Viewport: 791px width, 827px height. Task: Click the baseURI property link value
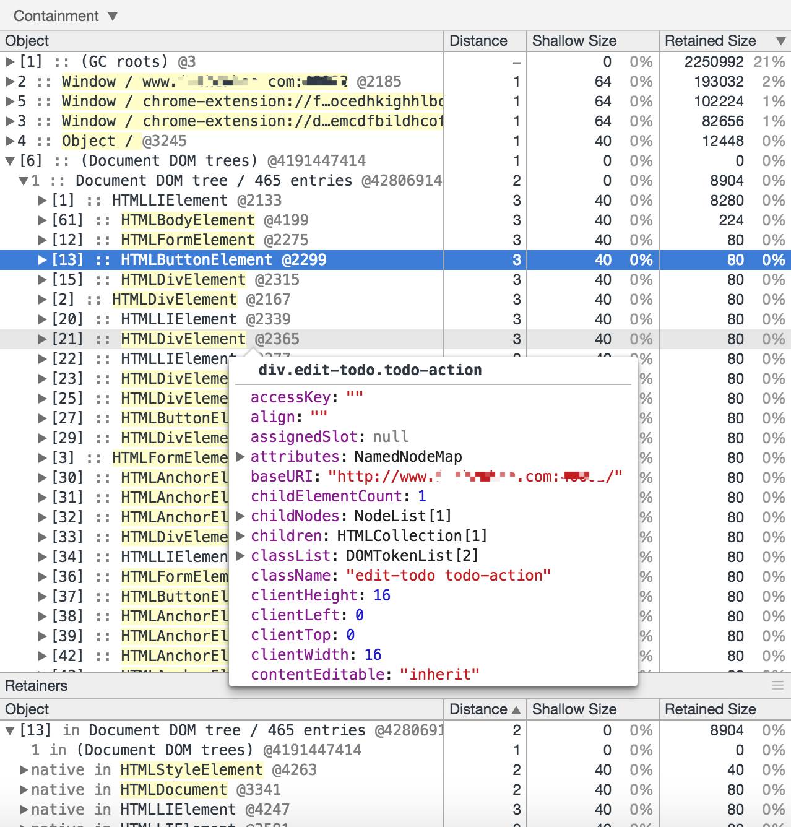[x=475, y=477]
